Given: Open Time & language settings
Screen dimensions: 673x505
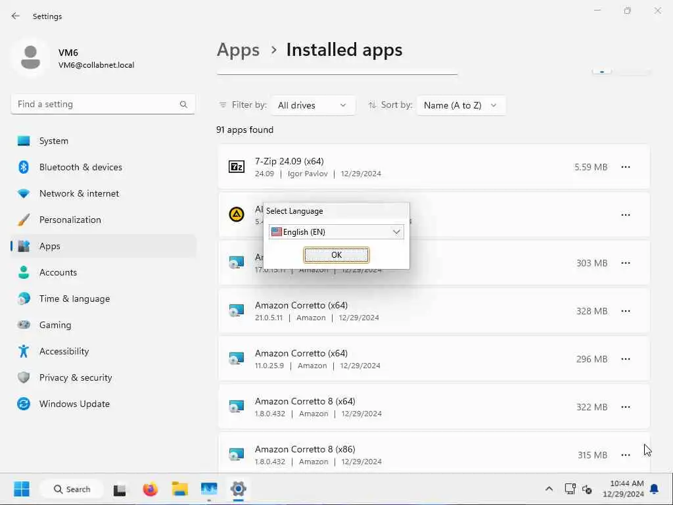Looking at the screenshot, I should (x=103, y=299).
